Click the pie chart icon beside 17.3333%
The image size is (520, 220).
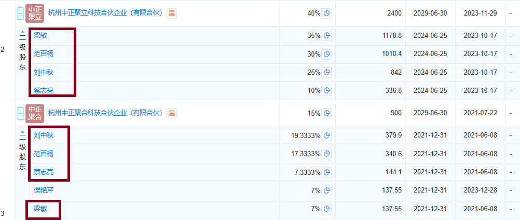tap(326, 154)
